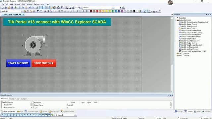The image size is (212, 119).
Task: Close the VIBRATION SCREEN.Pdl tab
Action: pos(23,15)
